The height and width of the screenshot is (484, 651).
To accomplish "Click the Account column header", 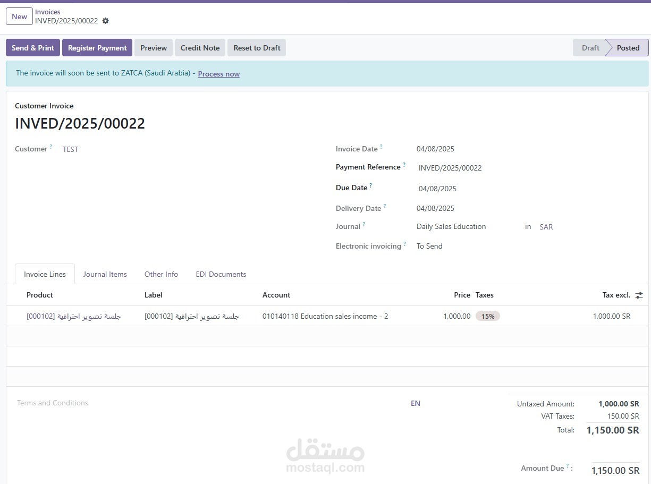I will point(276,295).
